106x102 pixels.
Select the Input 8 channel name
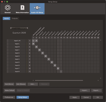(17, 72)
